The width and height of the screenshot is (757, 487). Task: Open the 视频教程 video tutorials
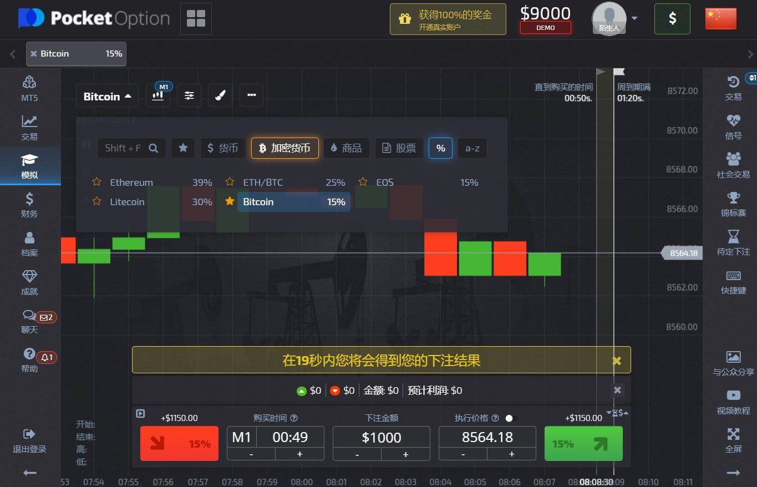(733, 402)
